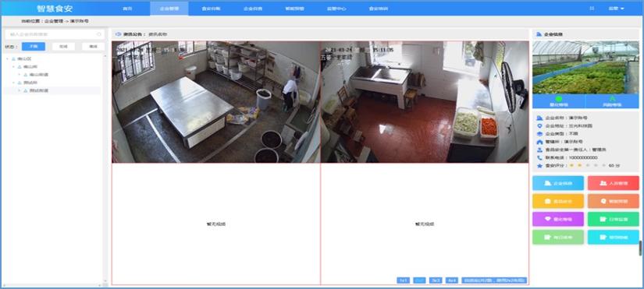This screenshot has height=289, width=644.
Task: Collapse the 测试所 tree node arrow
Action: coord(13,83)
